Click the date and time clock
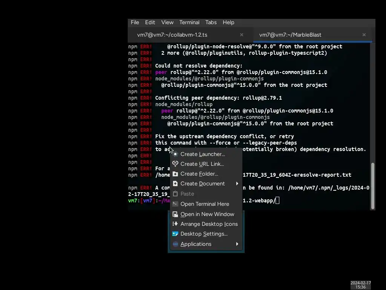Screen dimensions: 386x290 (x=361, y=285)
